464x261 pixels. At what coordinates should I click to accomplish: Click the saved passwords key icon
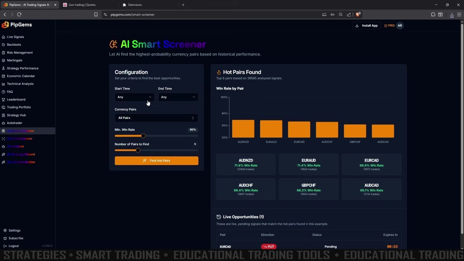pos(332,14)
